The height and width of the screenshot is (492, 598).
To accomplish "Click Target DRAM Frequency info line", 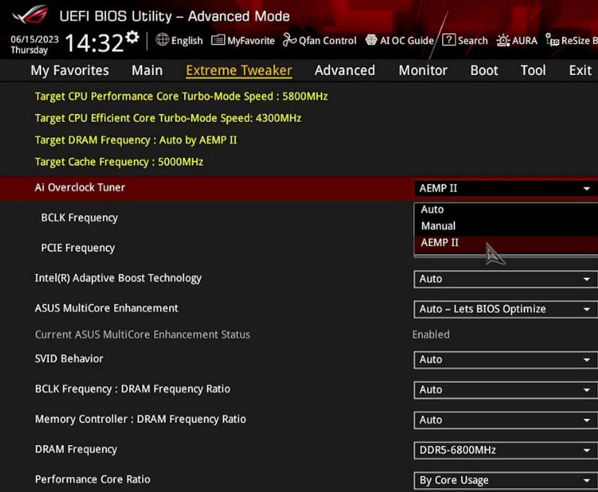I will [x=136, y=140].
